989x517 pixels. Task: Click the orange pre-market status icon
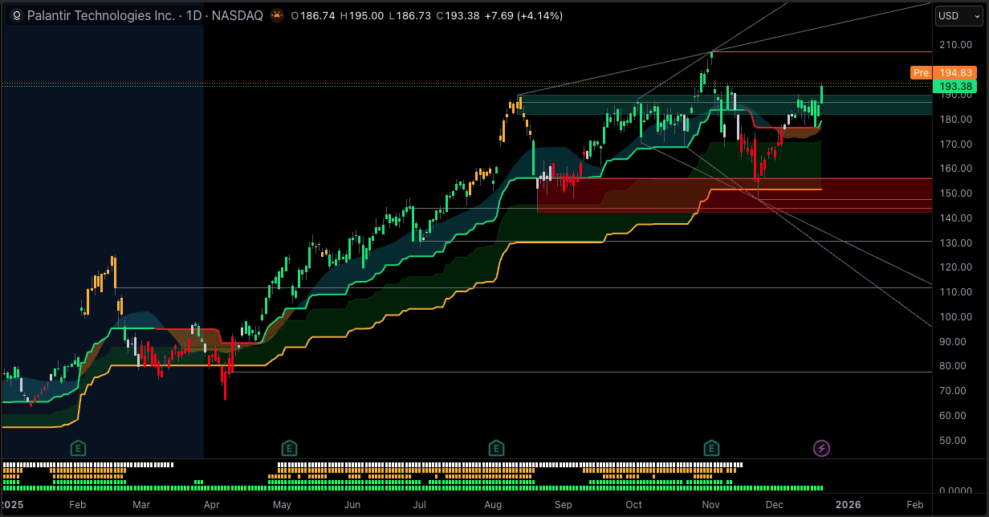[276, 16]
